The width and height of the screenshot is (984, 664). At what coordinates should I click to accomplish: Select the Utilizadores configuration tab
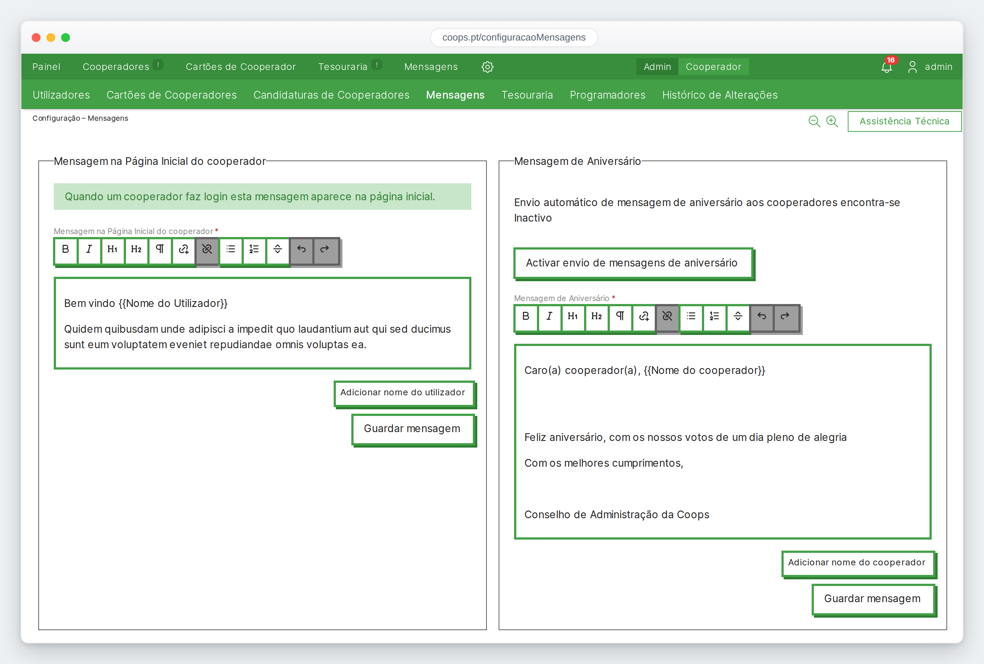tap(61, 95)
